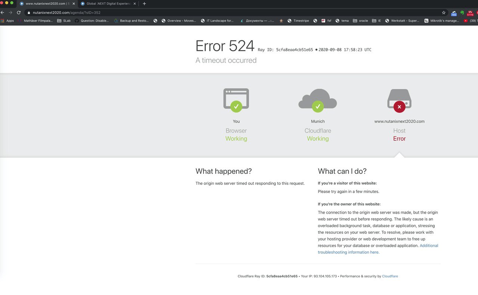Viewport: 478px width, 295px height.
Task: Open the YouTube (39) bookmark
Action: [471, 21]
